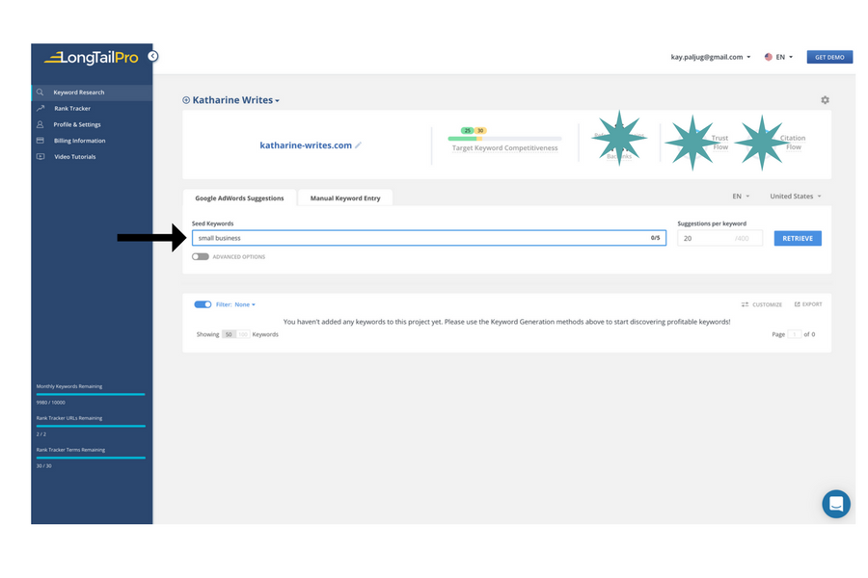868x578 pixels.
Task: Open Keyword Research in sidebar
Action: pyautogui.click(x=92, y=92)
